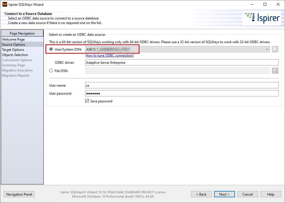The height and width of the screenshot is (203, 285).
Task: Uncheck the Save password checkbox
Action: tap(87, 101)
